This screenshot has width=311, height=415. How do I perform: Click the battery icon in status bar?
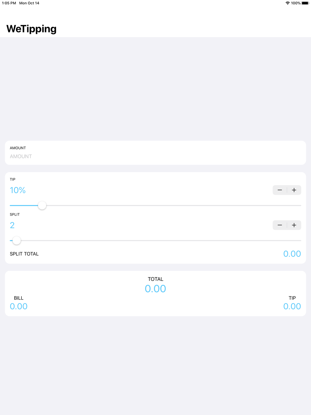[305, 3]
